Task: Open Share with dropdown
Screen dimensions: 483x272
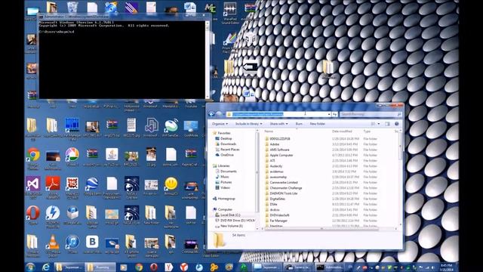Action: point(278,124)
